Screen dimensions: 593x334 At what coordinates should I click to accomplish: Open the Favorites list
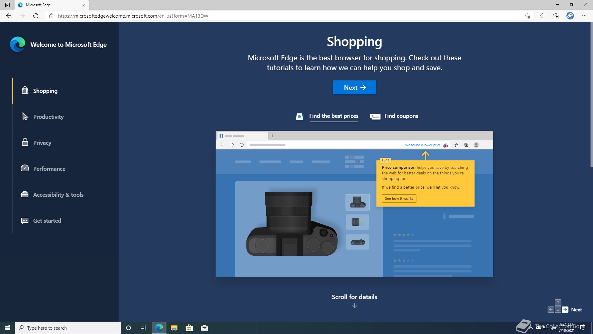542,16
